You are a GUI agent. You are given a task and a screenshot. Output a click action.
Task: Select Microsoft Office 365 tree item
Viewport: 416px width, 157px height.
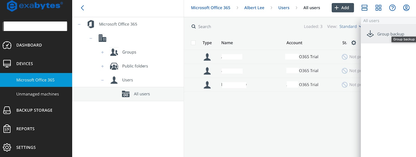tap(118, 24)
